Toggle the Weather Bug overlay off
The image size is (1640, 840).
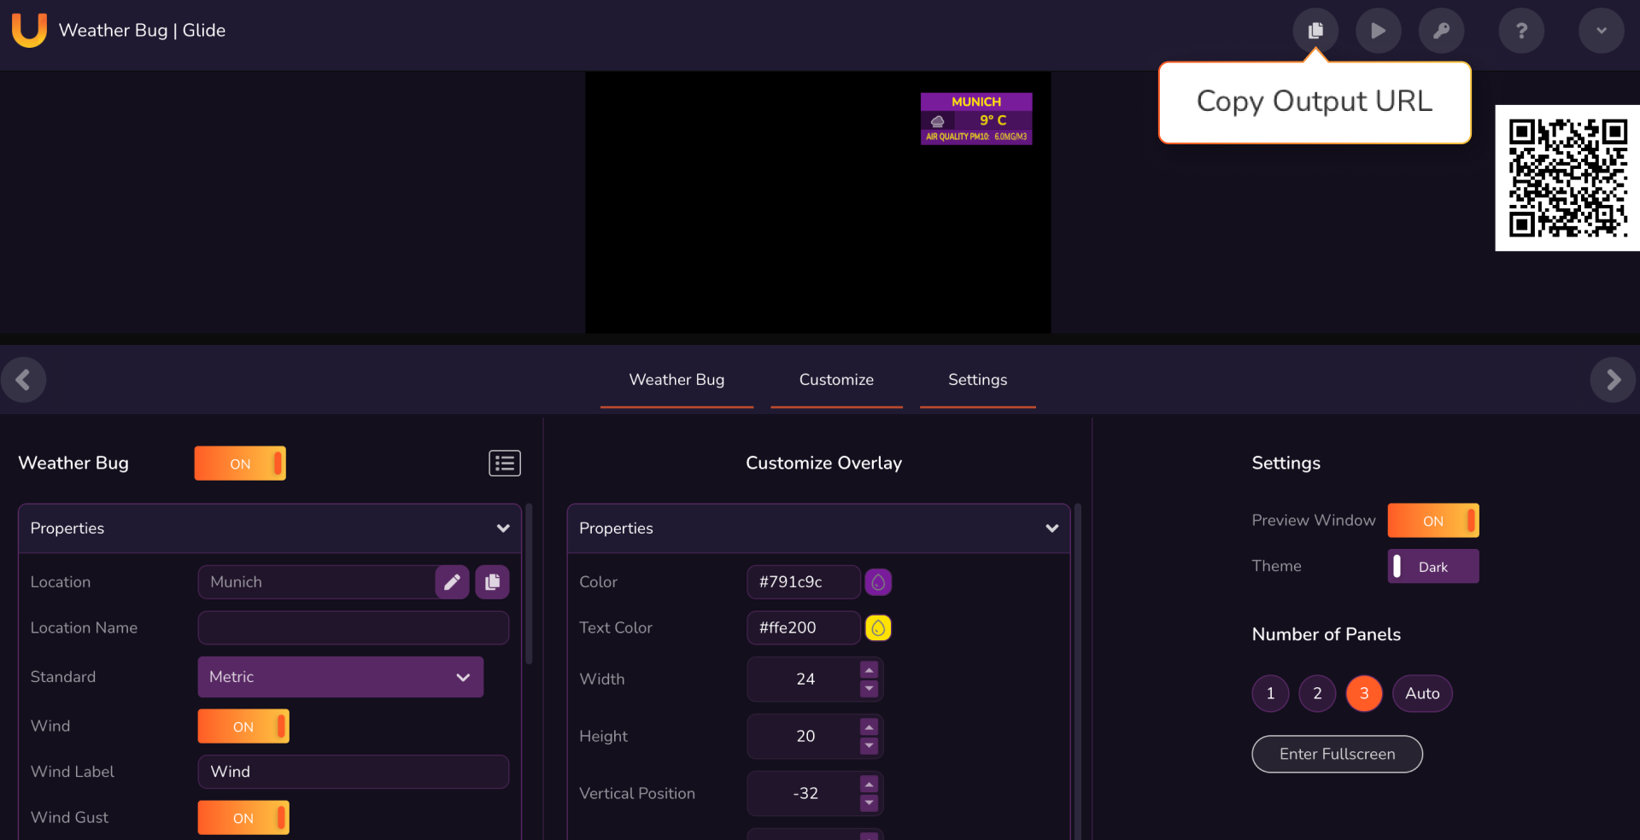click(240, 463)
